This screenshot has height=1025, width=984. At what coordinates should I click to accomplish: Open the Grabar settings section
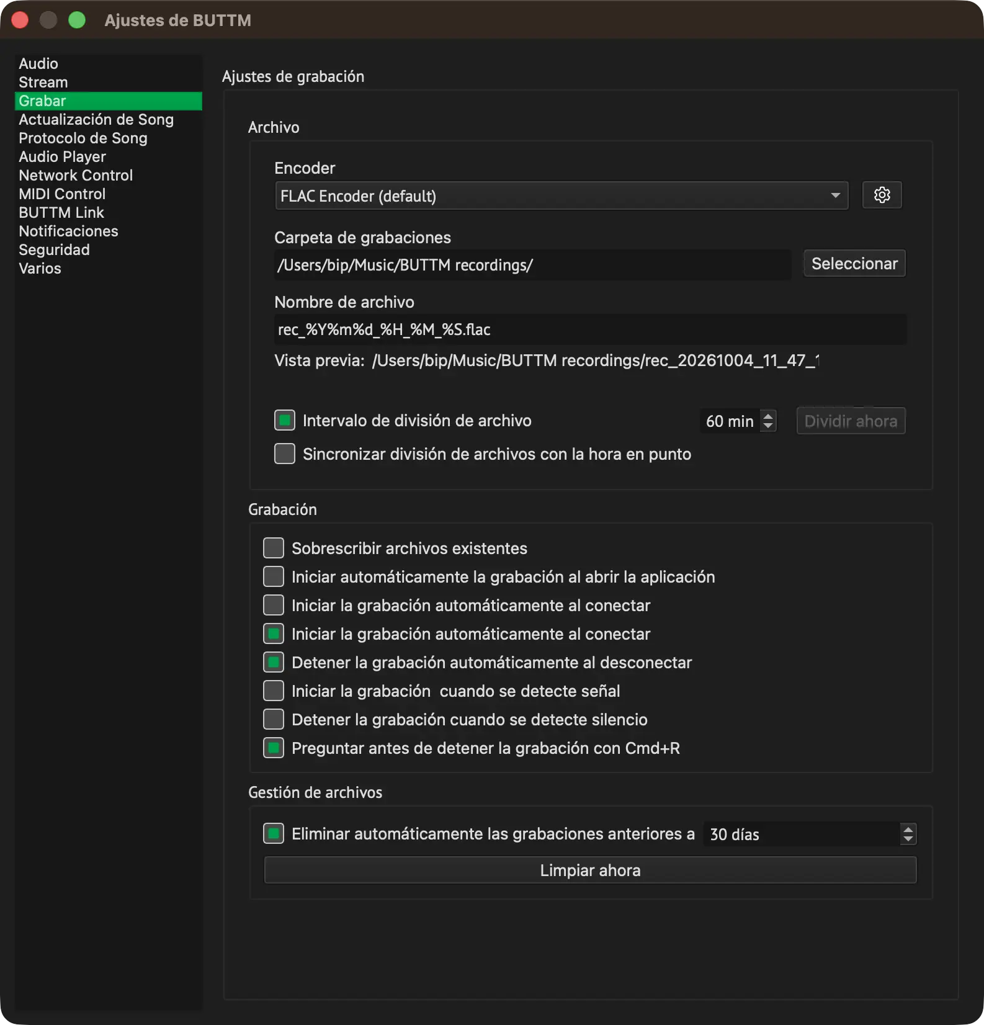click(x=108, y=101)
